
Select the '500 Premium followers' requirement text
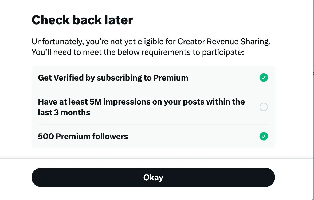click(x=83, y=137)
